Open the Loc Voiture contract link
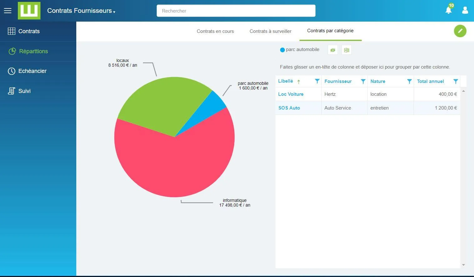This screenshot has width=474, height=277. (291, 94)
